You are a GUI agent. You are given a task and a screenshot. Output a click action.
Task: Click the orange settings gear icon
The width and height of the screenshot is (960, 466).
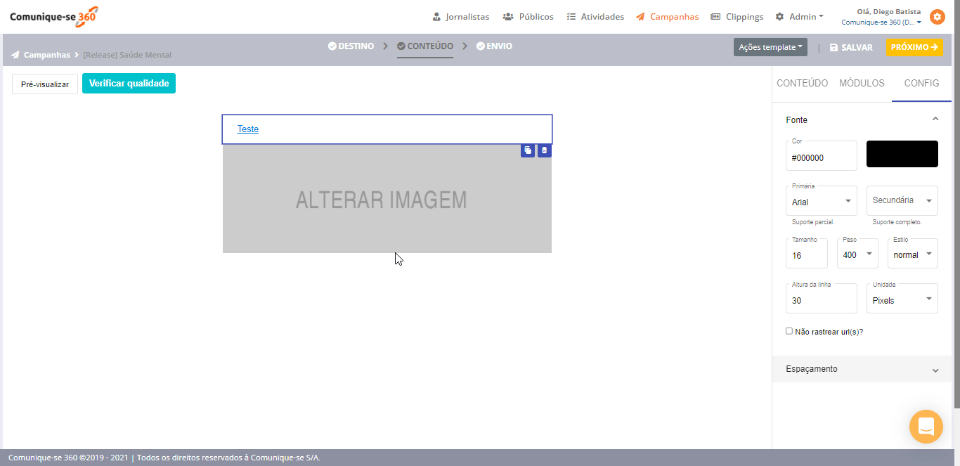click(937, 17)
